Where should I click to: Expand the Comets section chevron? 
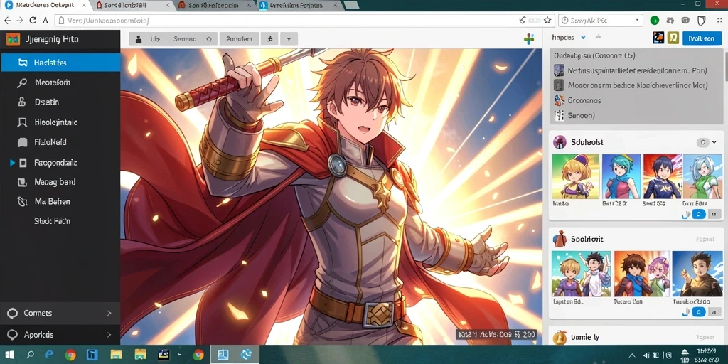click(109, 313)
